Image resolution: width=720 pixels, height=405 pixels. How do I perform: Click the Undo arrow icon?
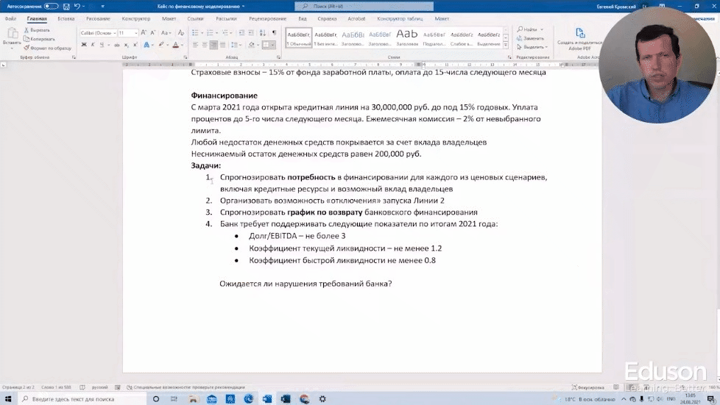coord(77,7)
